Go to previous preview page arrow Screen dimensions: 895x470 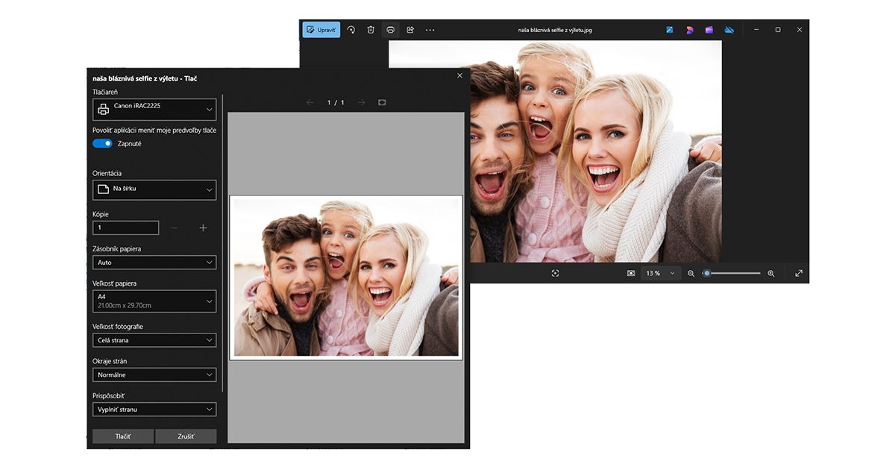click(x=310, y=102)
